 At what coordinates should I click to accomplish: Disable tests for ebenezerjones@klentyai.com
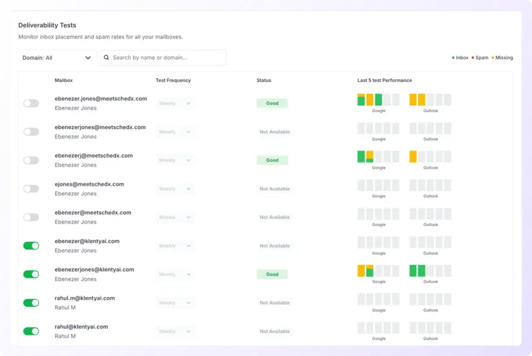pos(31,274)
